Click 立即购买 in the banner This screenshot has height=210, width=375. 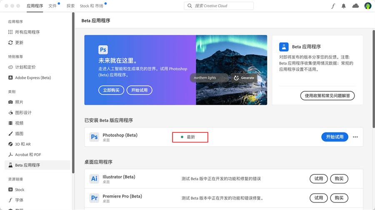click(111, 90)
